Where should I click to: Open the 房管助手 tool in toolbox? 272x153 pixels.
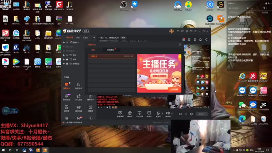coord(79,86)
